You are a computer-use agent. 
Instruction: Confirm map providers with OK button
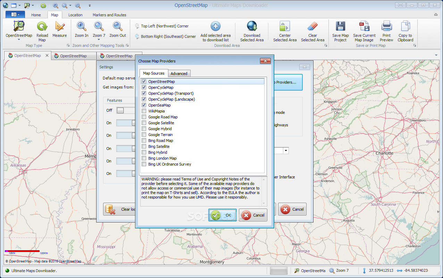pyautogui.click(x=223, y=215)
